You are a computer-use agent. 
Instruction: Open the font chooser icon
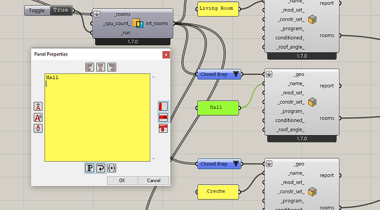[38, 117]
